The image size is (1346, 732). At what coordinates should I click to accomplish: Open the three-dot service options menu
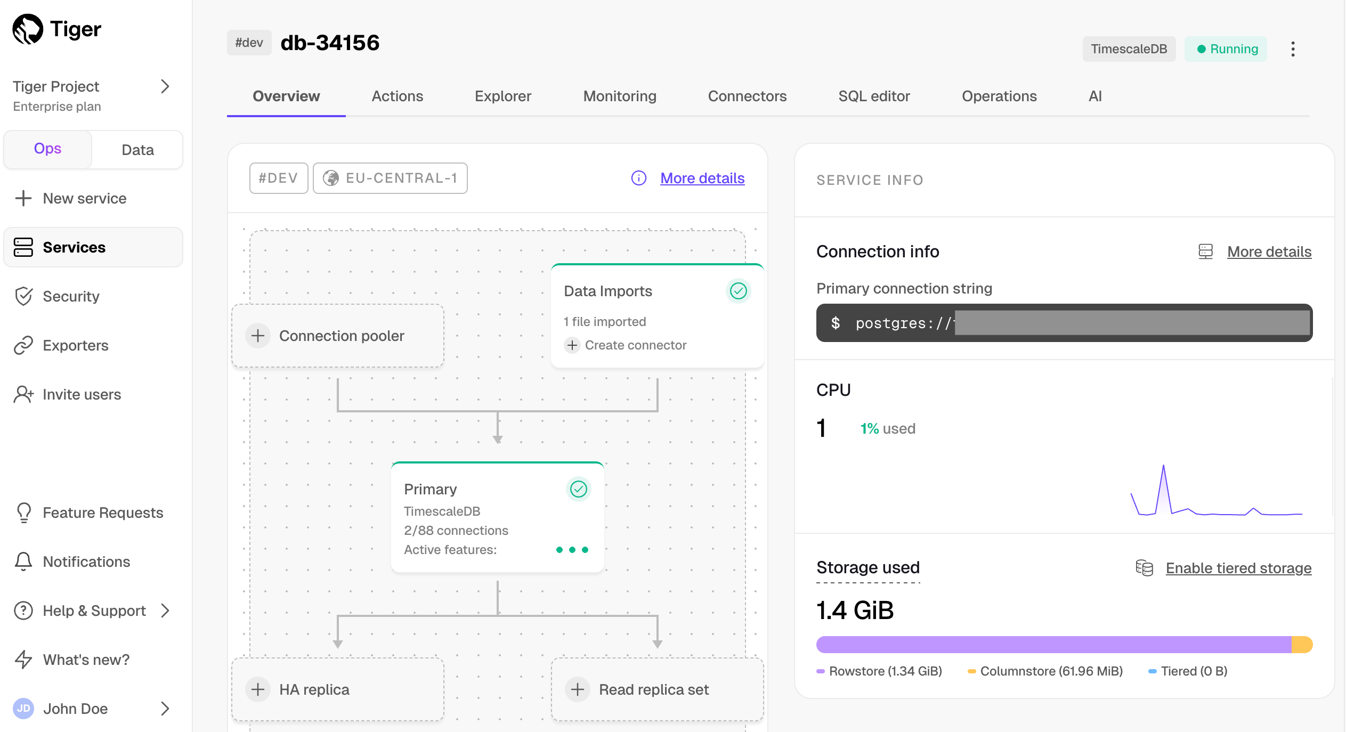click(1293, 49)
